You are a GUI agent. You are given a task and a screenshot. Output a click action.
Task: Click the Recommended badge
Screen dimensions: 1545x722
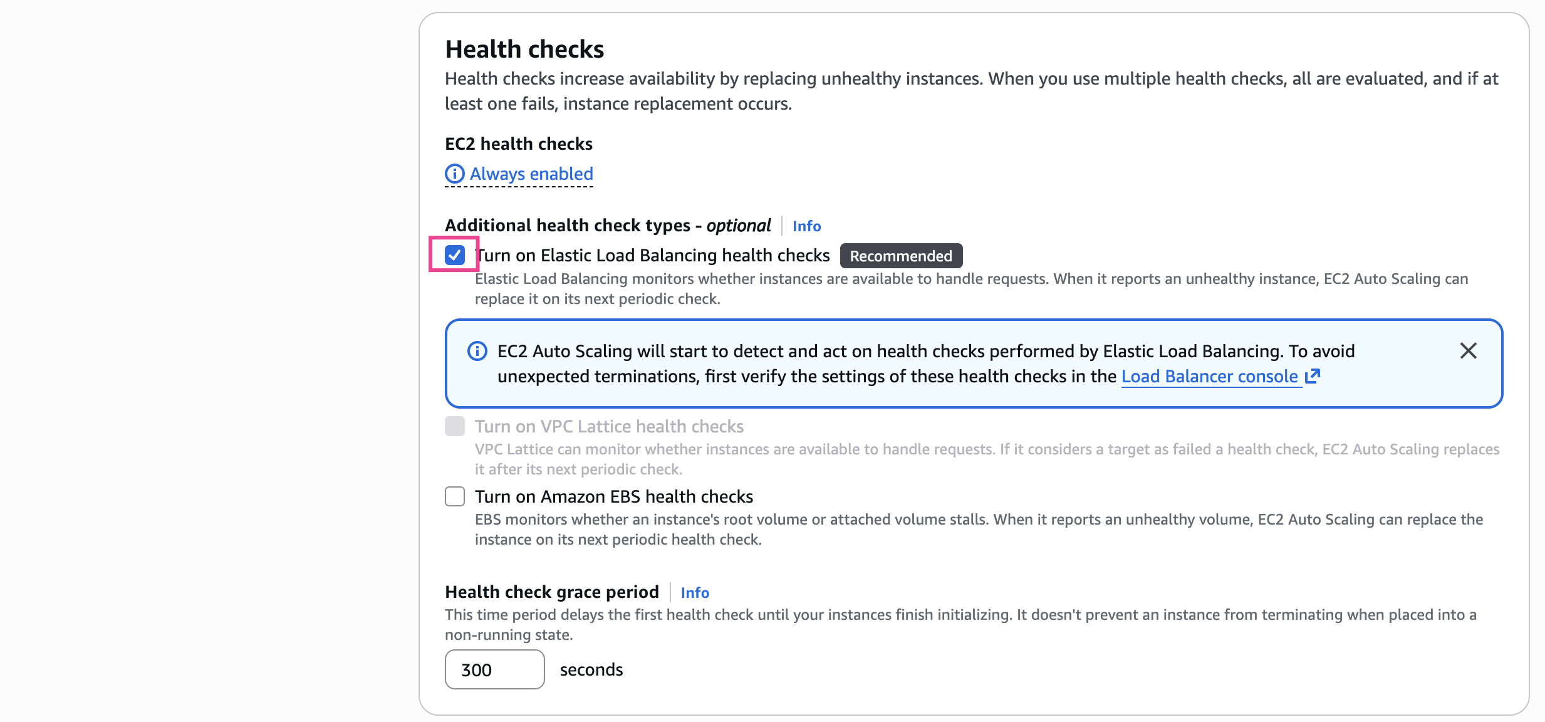point(900,256)
